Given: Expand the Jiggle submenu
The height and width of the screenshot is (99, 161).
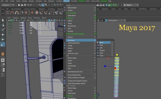Looking at the screenshot, I should pos(81,51).
